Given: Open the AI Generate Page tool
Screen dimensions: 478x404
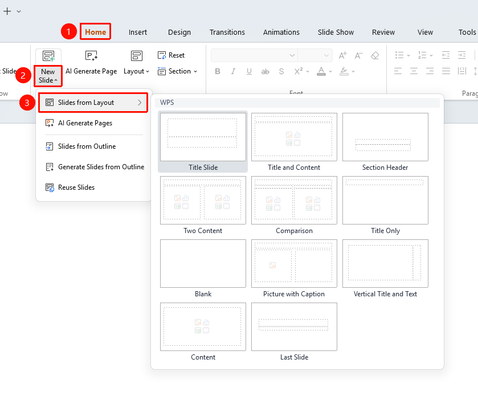Looking at the screenshot, I should click(x=91, y=63).
